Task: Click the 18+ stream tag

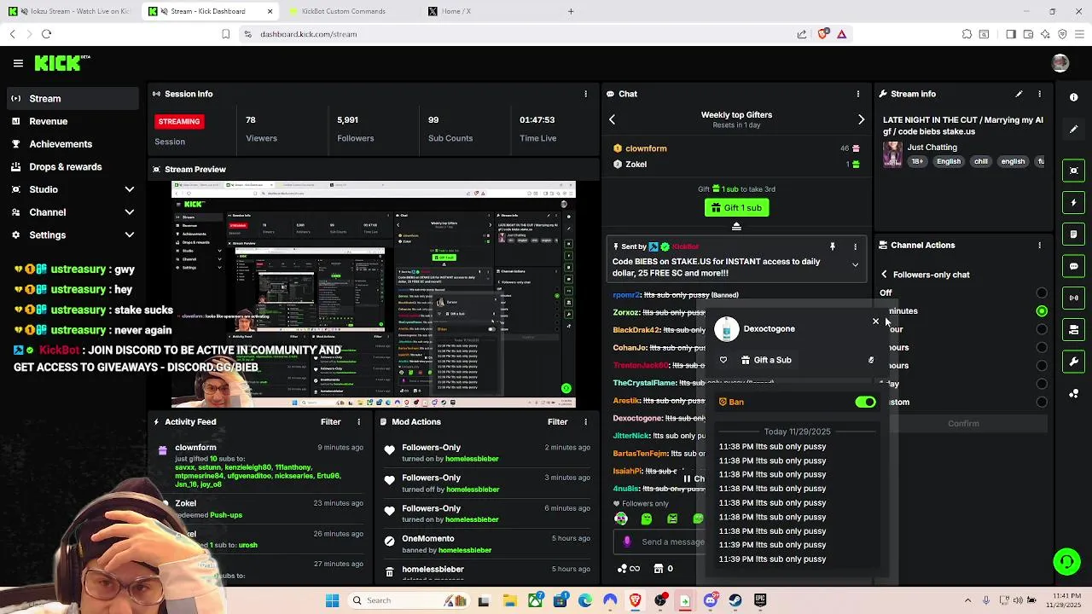Action: 916,161
